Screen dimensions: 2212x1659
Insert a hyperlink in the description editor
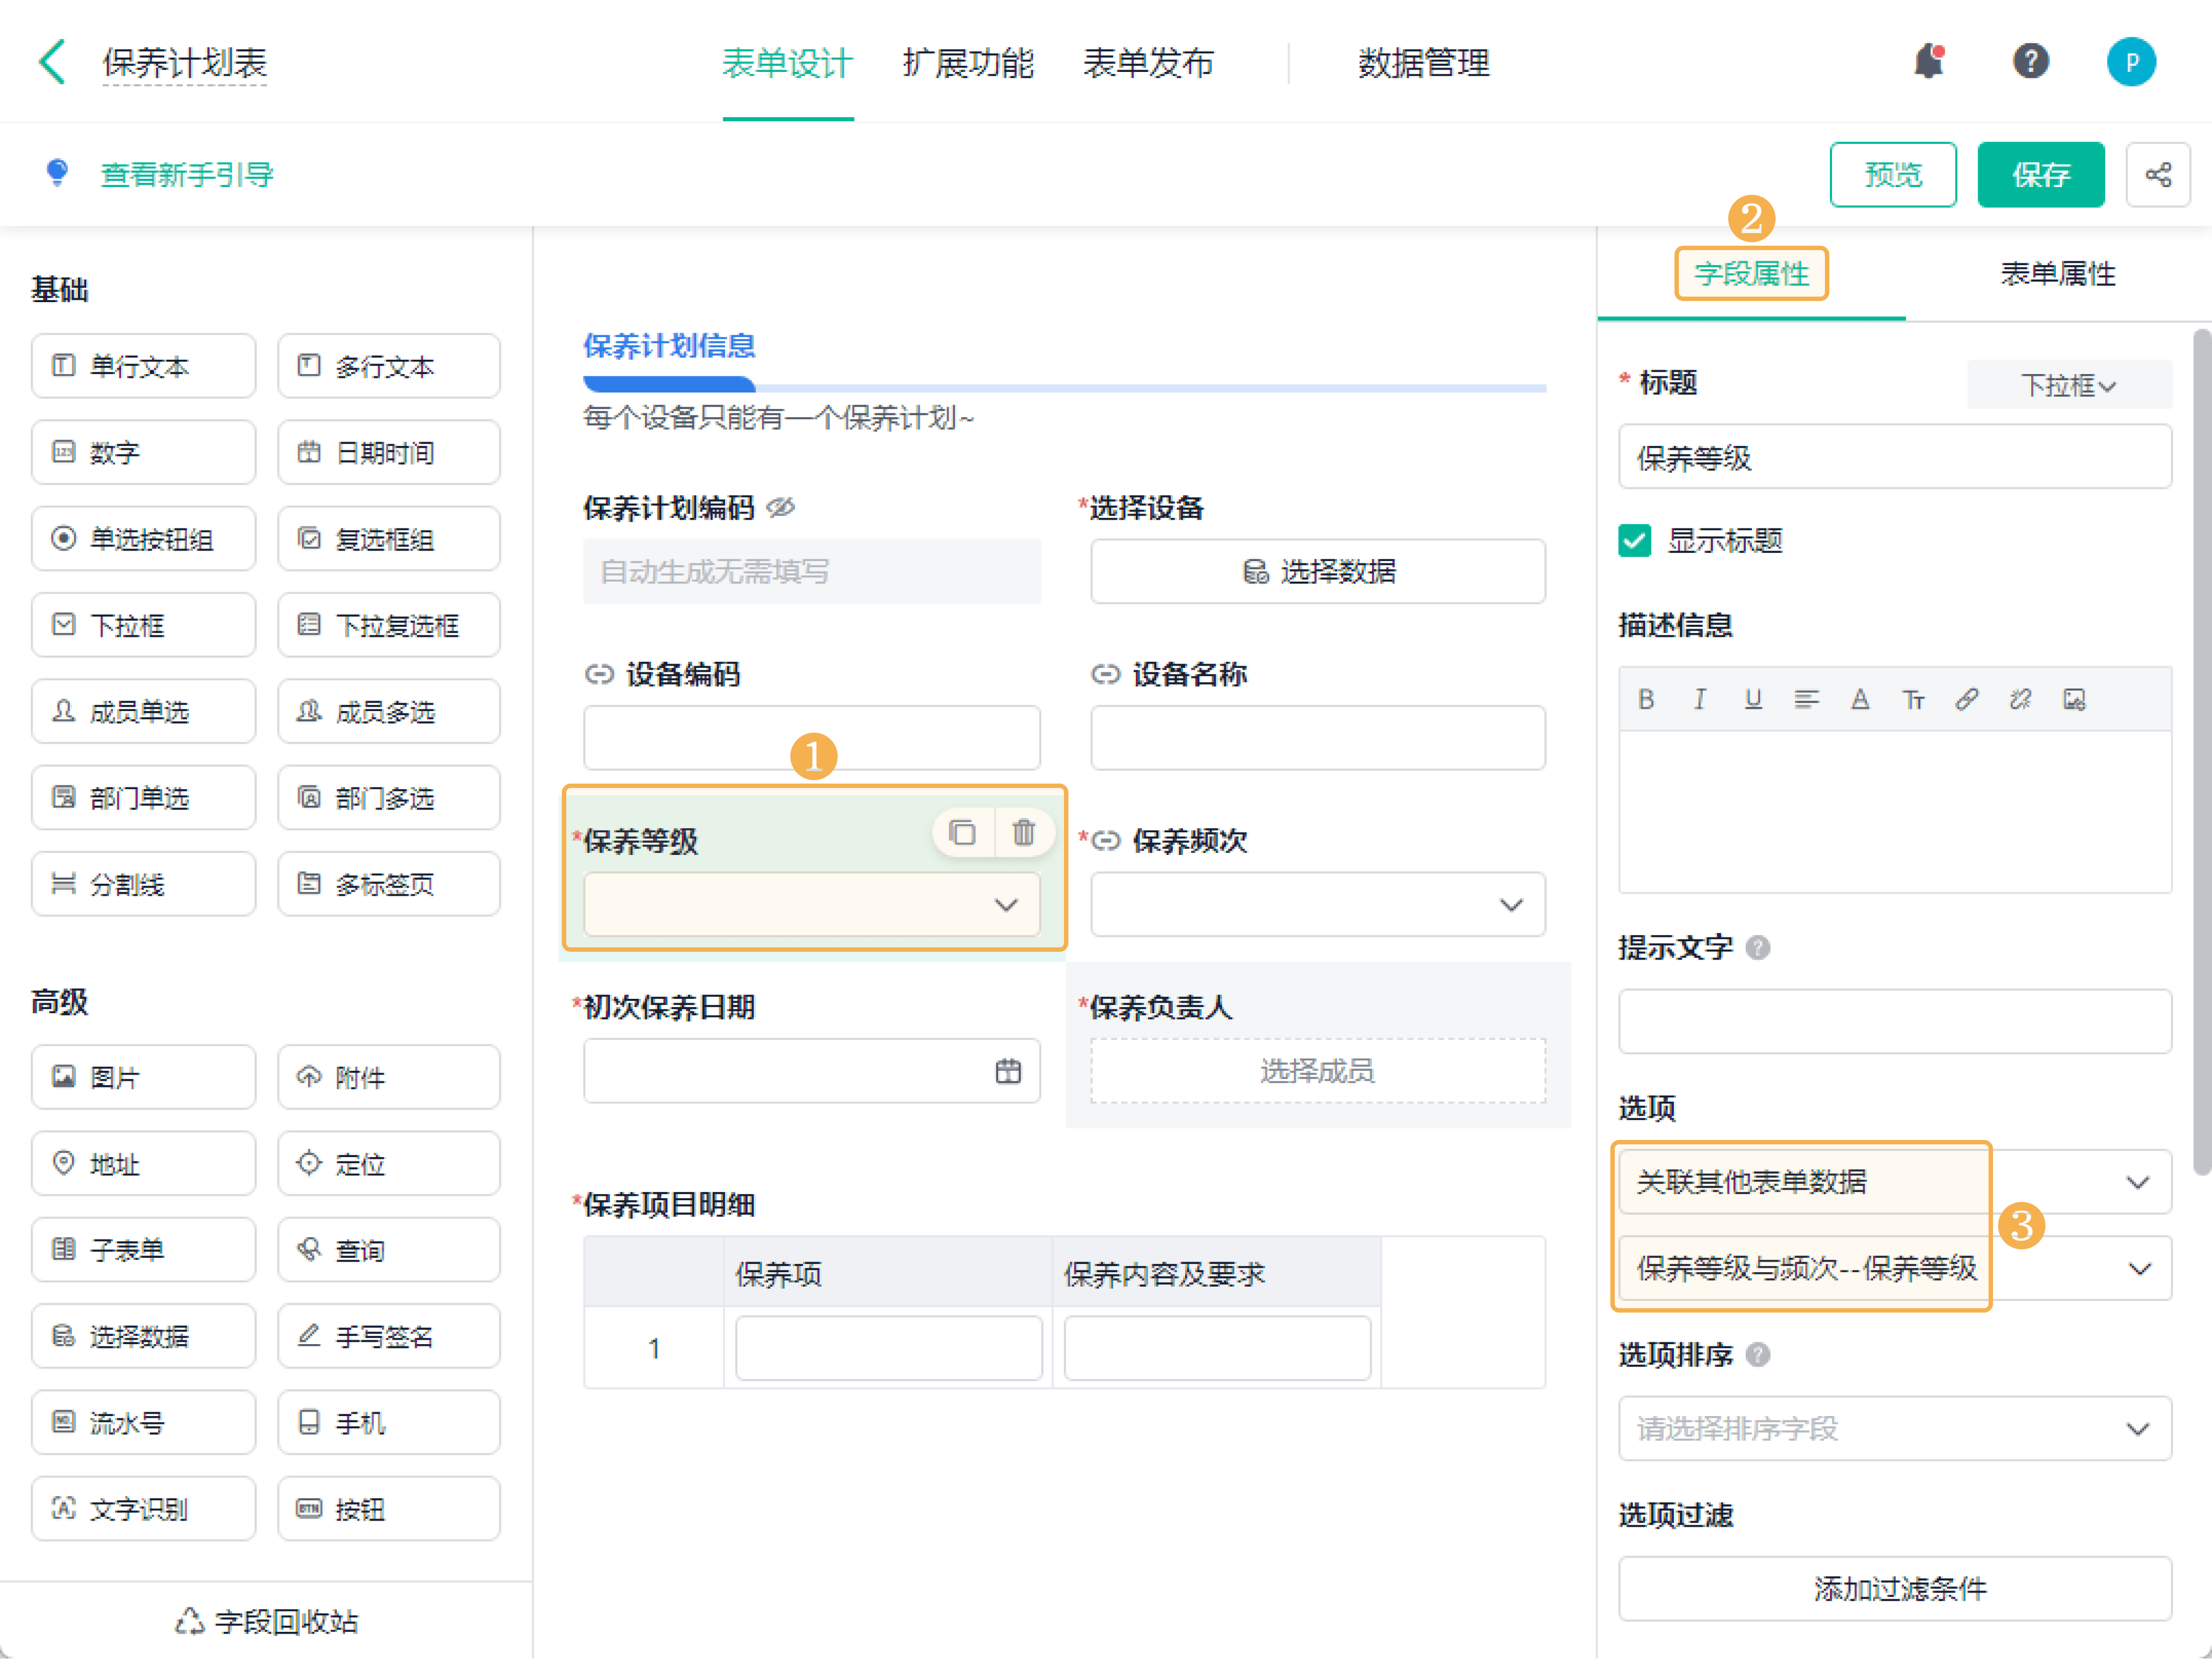coord(1967,698)
